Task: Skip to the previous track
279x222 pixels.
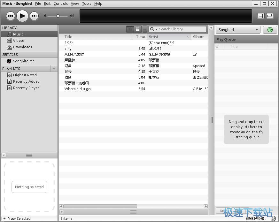Action: pyautogui.click(x=11, y=16)
